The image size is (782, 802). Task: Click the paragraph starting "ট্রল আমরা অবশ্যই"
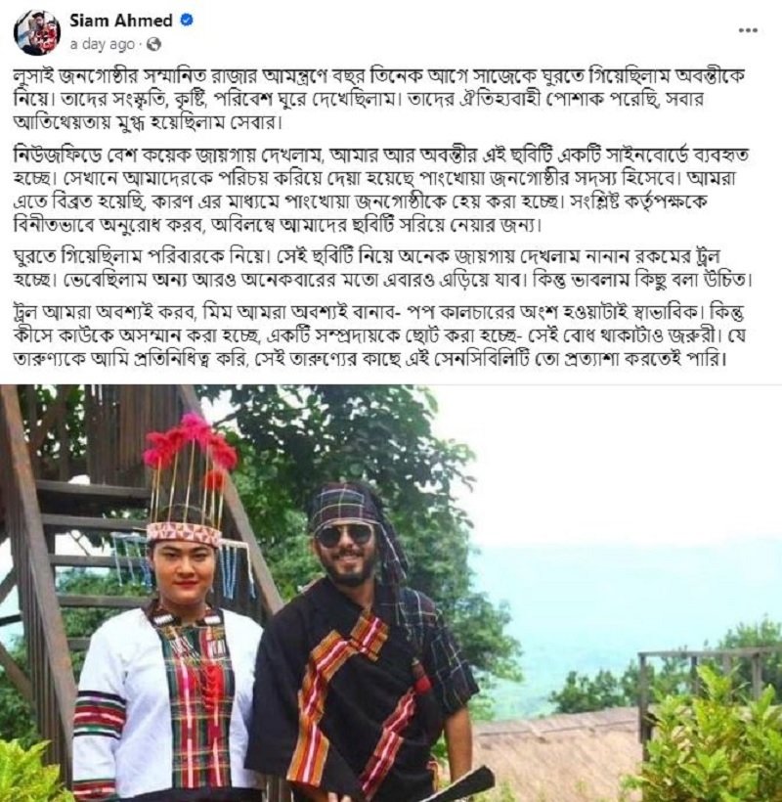pyautogui.click(x=378, y=334)
